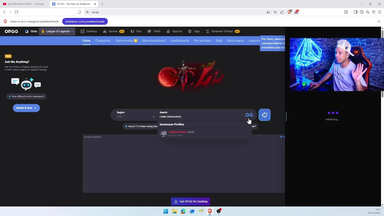
Task: Click the .GG search submit button
Action: tap(249, 115)
